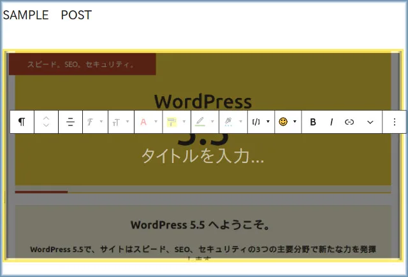The height and width of the screenshot is (277, 408).
Task: Expand the emoji dropdown arrow
Action: click(295, 122)
